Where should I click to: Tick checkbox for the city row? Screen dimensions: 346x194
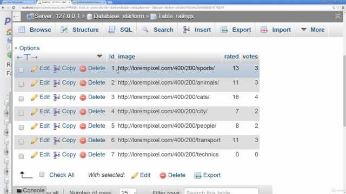[21, 113]
